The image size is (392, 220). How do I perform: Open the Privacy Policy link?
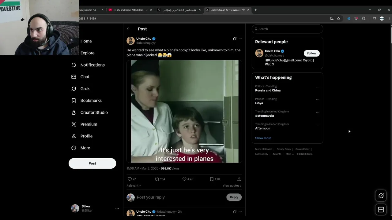tap(284, 149)
